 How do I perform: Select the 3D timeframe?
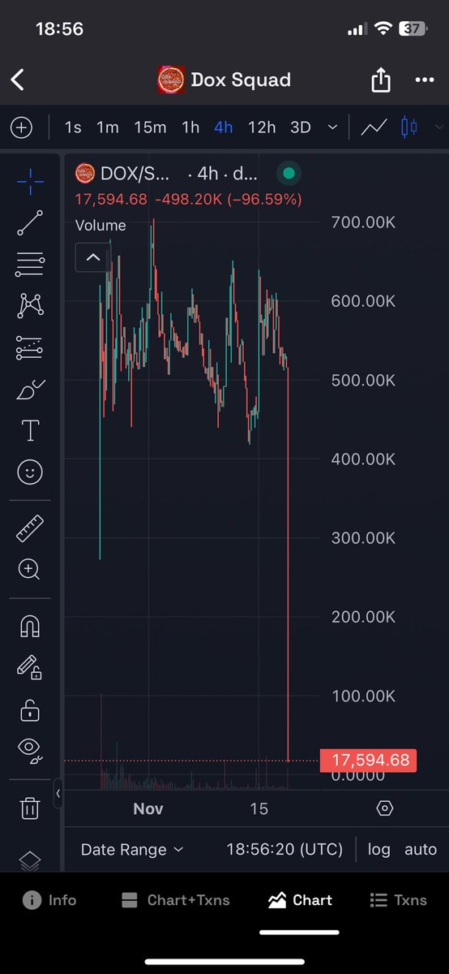(x=301, y=127)
